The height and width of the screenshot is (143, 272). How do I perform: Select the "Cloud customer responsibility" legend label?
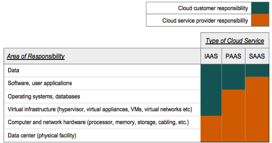coord(213,8)
